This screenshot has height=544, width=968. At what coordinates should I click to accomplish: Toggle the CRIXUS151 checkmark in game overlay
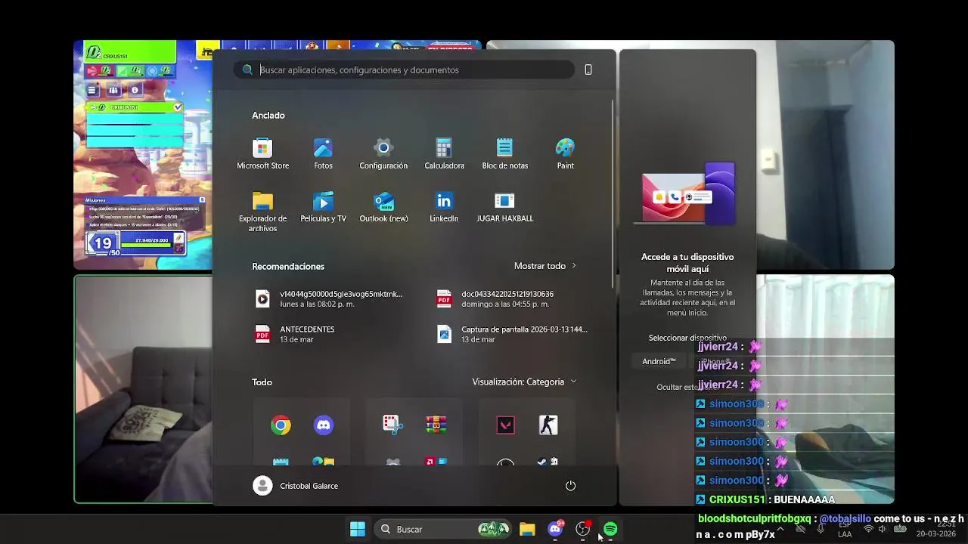pyautogui.click(x=178, y=107)
